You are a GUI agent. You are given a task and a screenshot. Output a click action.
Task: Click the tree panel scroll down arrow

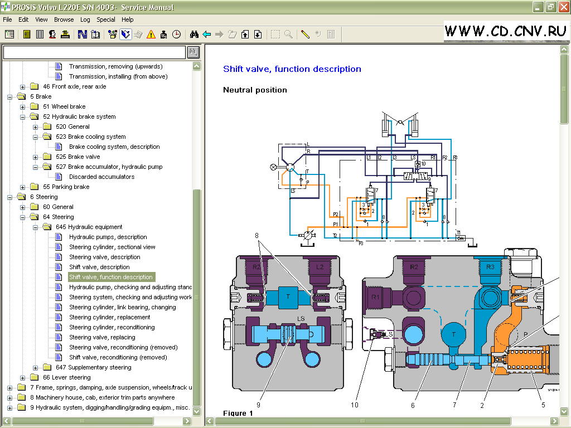pyautogui.click(x=197, y=412)
